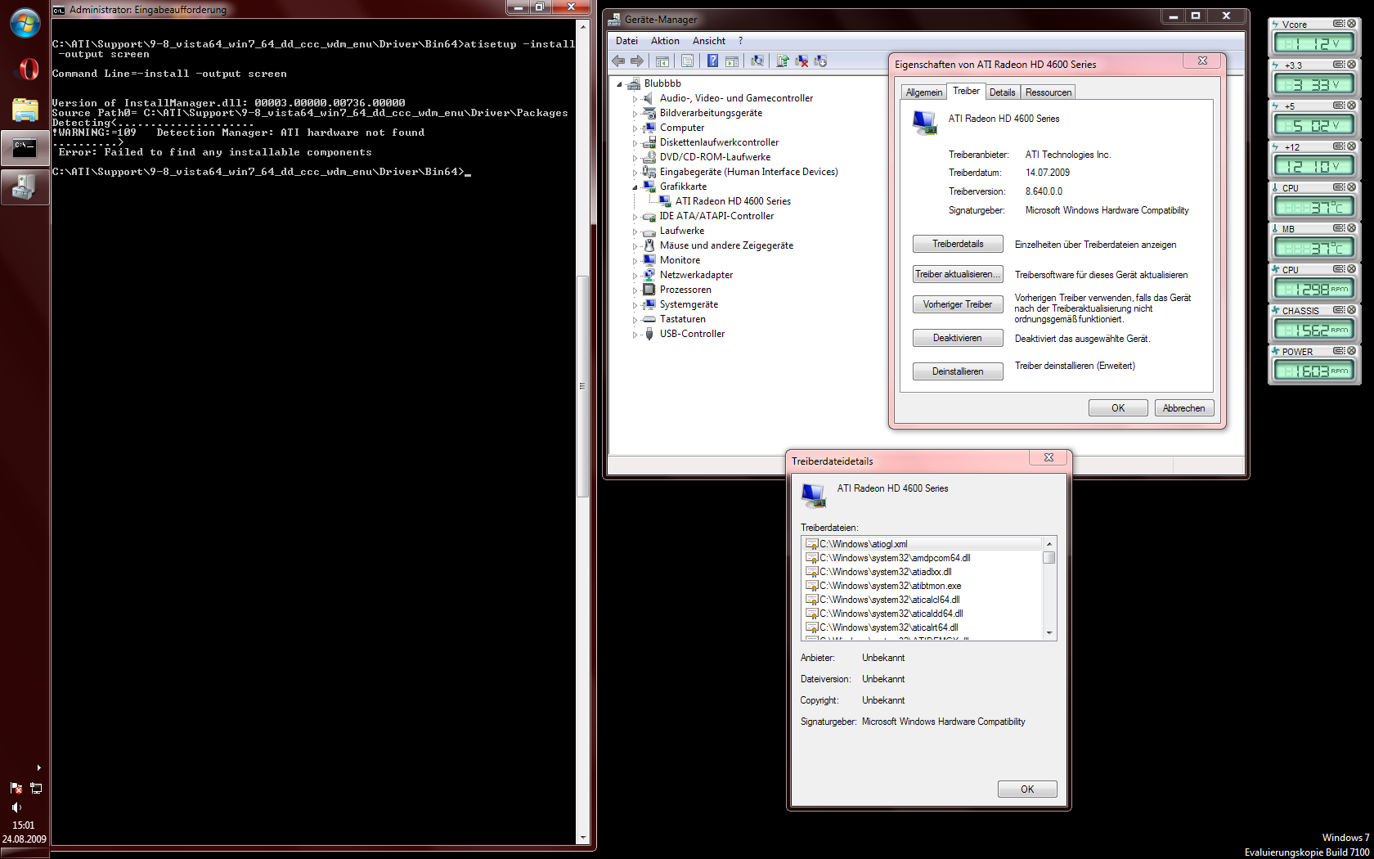Collapse the Blubbbb root node
The image size is (1374, 859).
point(619,84)
